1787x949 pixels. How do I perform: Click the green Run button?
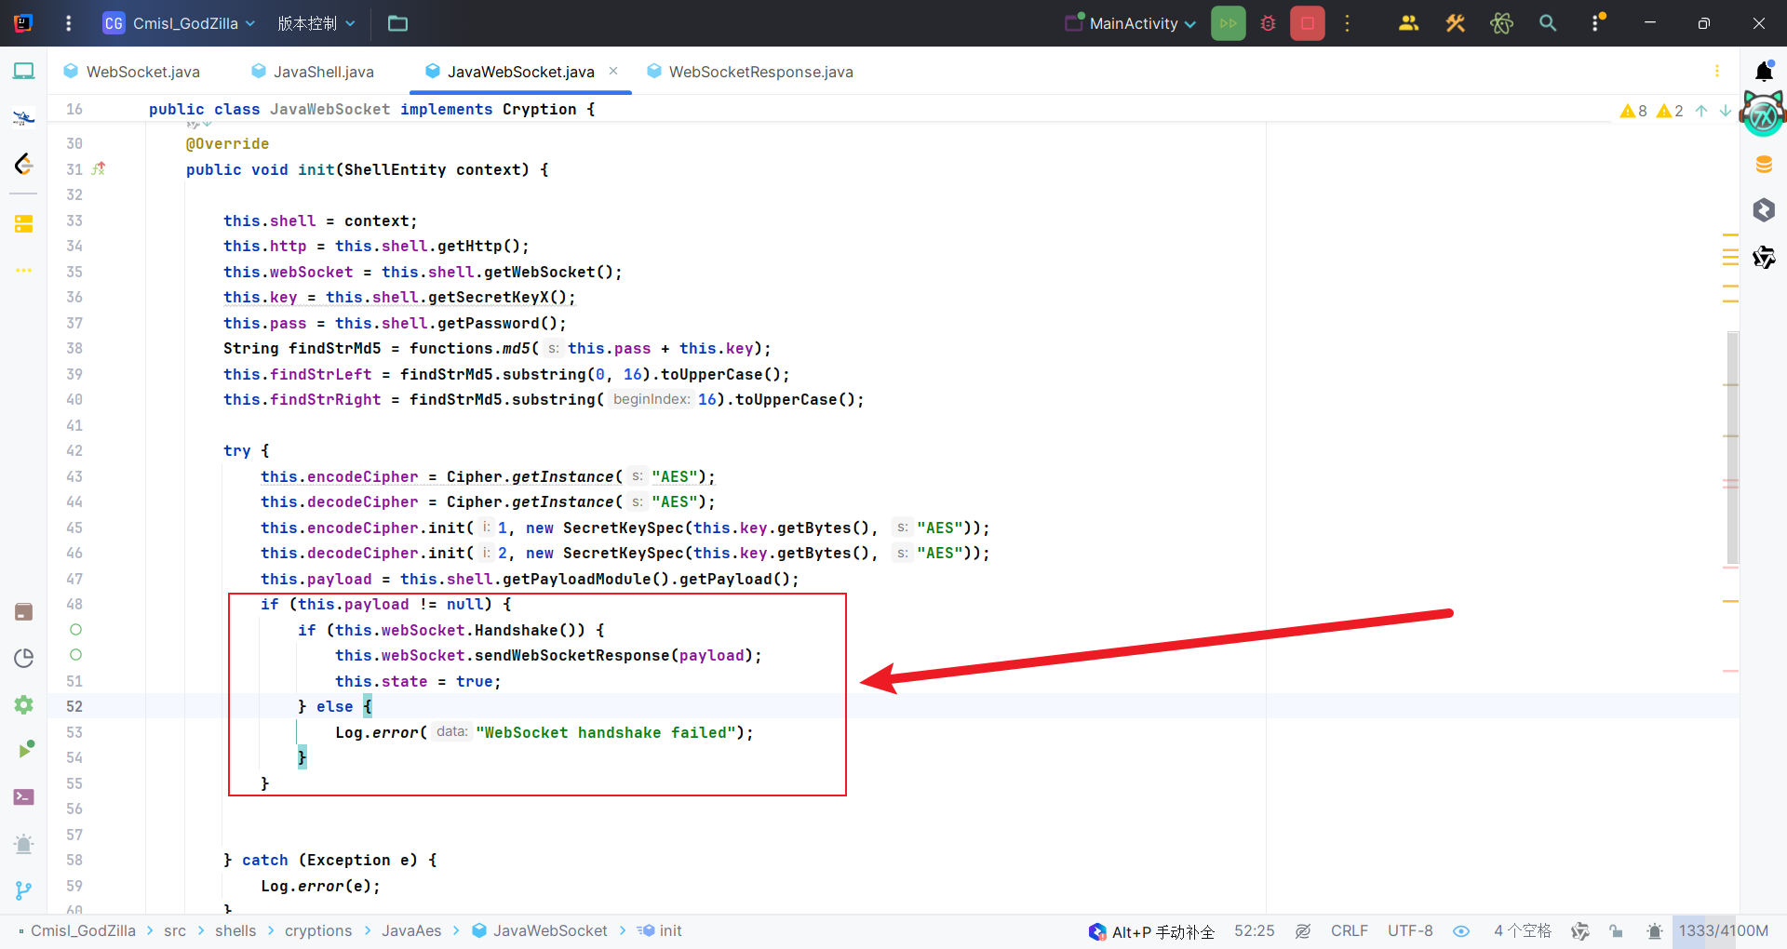[x=1229, y=23]
